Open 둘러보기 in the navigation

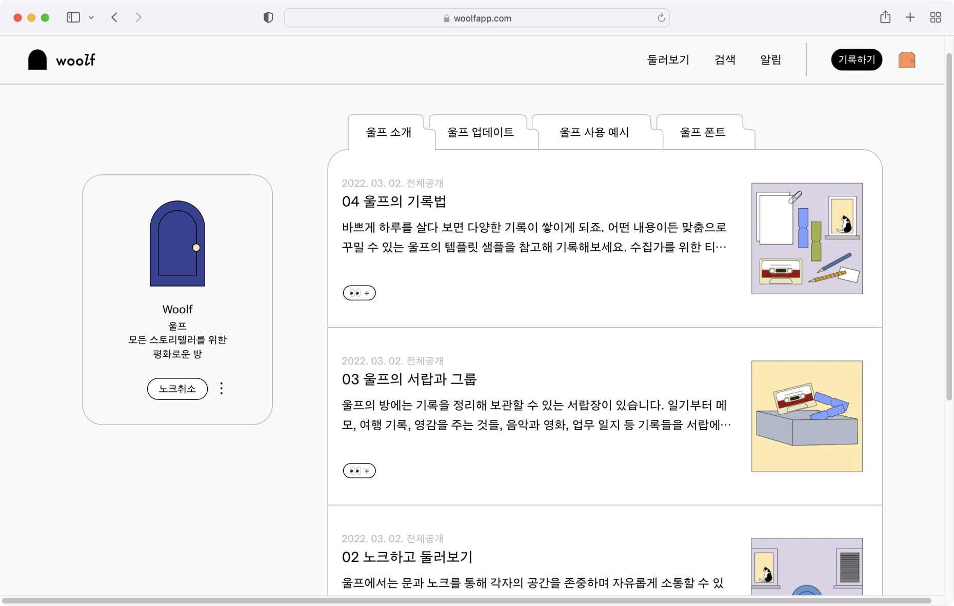pos(668,60)
